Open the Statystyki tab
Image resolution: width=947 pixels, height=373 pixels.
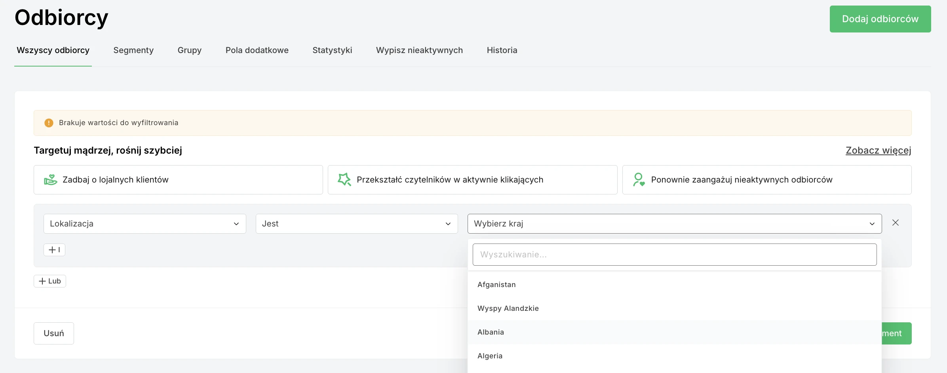332,50
